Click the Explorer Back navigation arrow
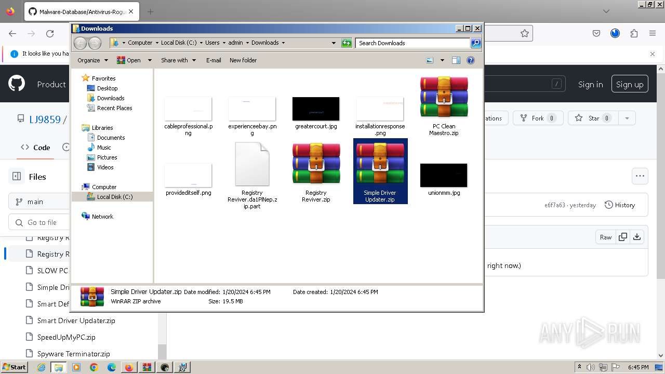 (x=80, y=43)
